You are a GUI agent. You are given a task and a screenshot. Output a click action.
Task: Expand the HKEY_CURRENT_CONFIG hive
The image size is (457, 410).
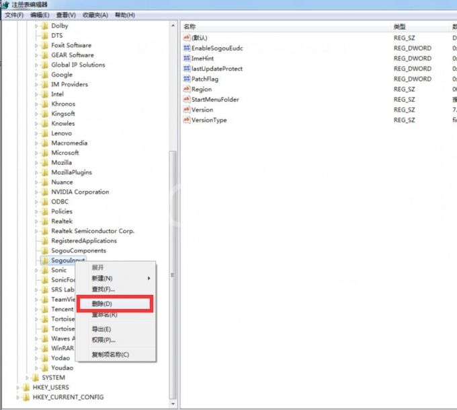point(17,397)
